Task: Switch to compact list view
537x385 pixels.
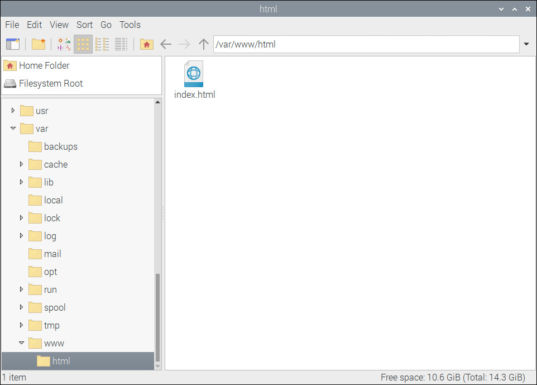Action: (x=102, y=44)
